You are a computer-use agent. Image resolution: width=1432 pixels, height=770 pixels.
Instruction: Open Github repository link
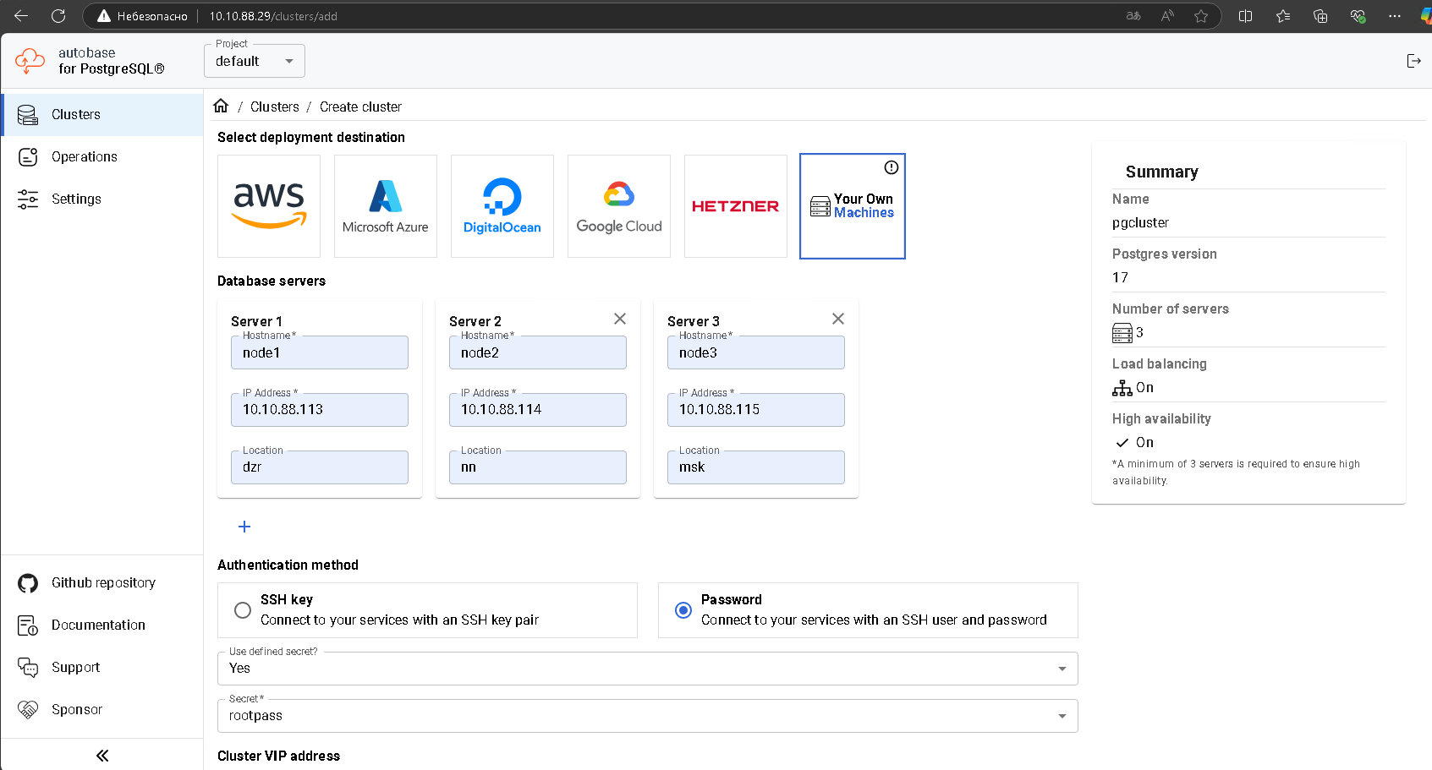102,583
